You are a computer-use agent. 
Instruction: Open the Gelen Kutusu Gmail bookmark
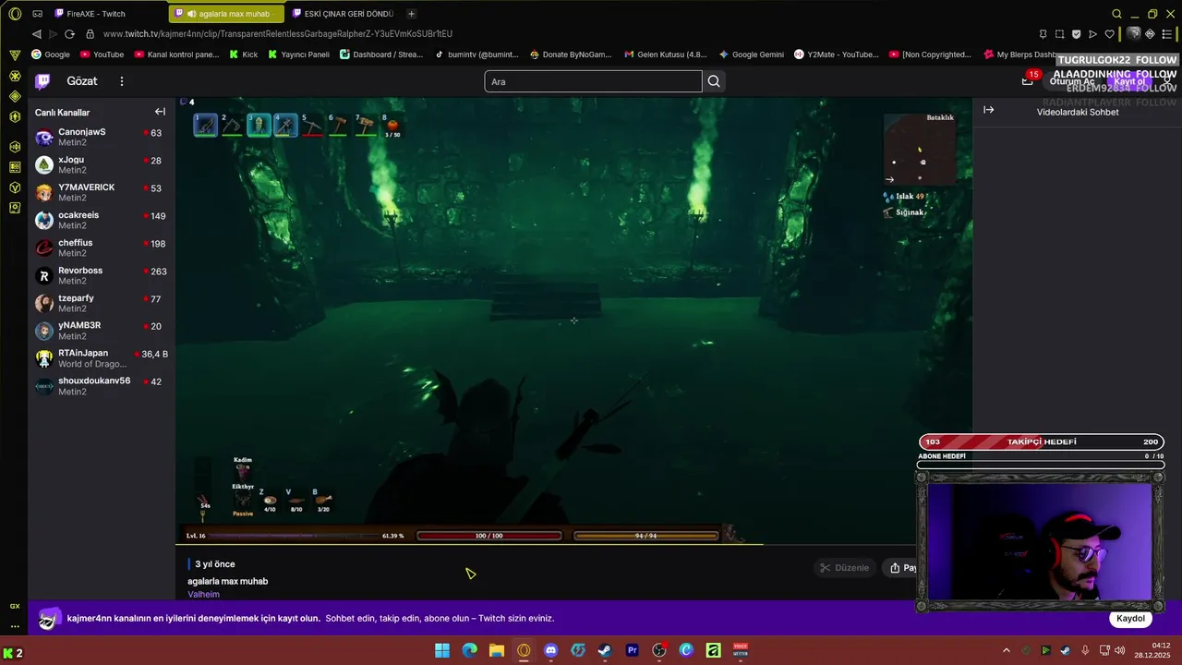tap(665, 54)
